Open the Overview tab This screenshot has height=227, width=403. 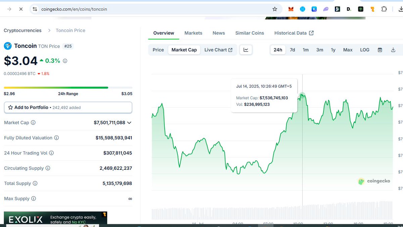point(164,33)
